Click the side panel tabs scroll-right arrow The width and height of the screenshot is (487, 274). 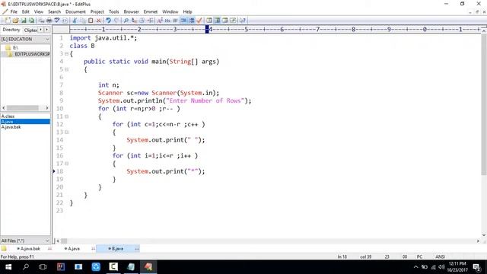click(46, 30)
